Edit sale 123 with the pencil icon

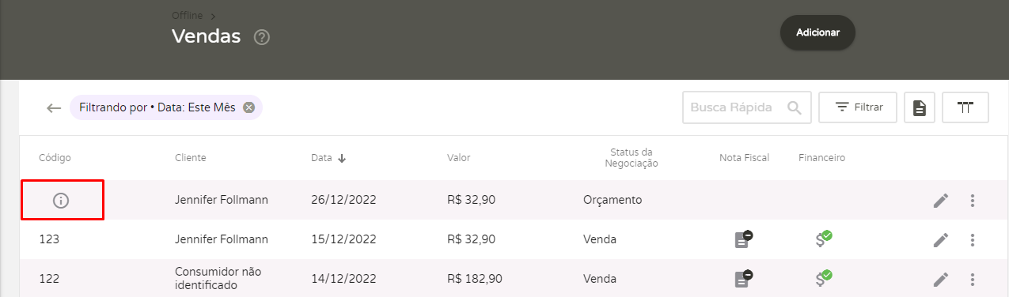940,240
